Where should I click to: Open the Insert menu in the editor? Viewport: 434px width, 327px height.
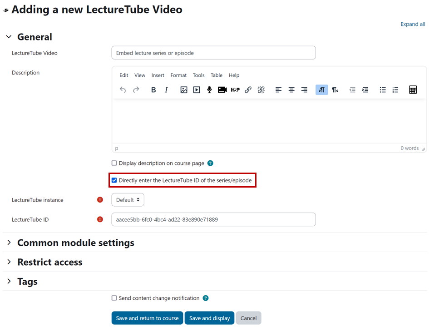(158, 75)
